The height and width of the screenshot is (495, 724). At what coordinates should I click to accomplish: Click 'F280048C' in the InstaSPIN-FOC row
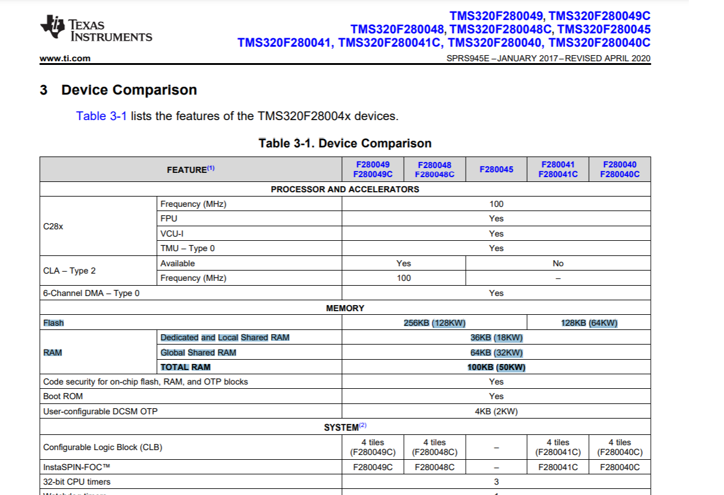pos(435,467)
